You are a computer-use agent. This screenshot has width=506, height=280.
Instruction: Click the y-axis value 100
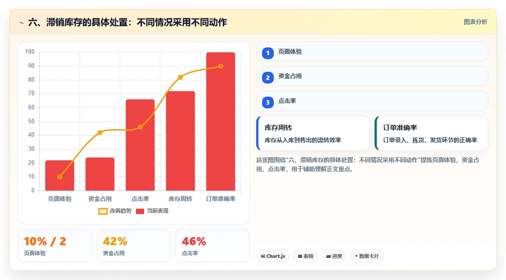tap(30, 52)
